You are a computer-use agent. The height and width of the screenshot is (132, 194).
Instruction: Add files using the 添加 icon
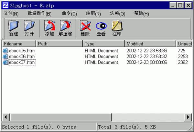pos(50,26)
